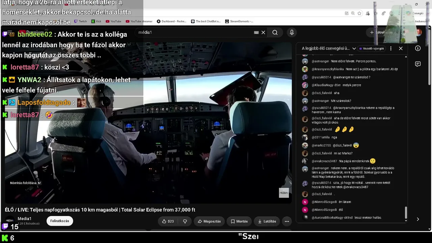This screenshot has width=432, height=243.
Task: Open the Kick bookmark
Action: 96,21
